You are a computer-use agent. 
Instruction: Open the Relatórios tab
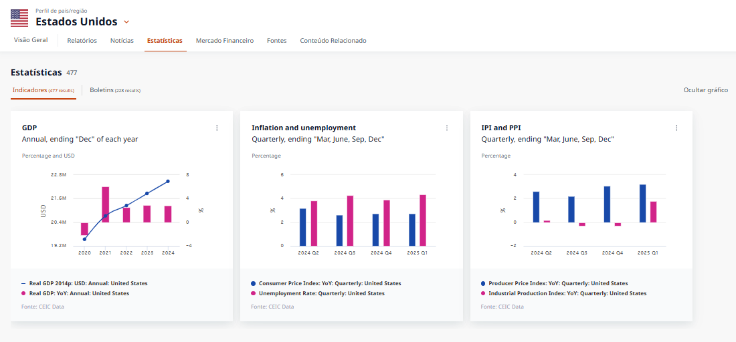click(82, 41)
